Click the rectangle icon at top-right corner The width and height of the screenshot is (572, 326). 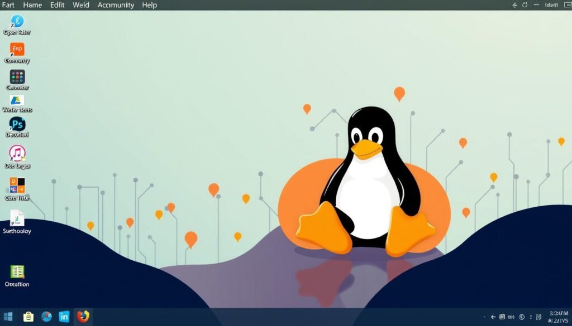point(568,5)
